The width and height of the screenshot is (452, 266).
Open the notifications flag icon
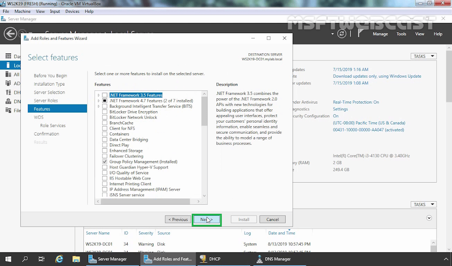tap(360, 34)
